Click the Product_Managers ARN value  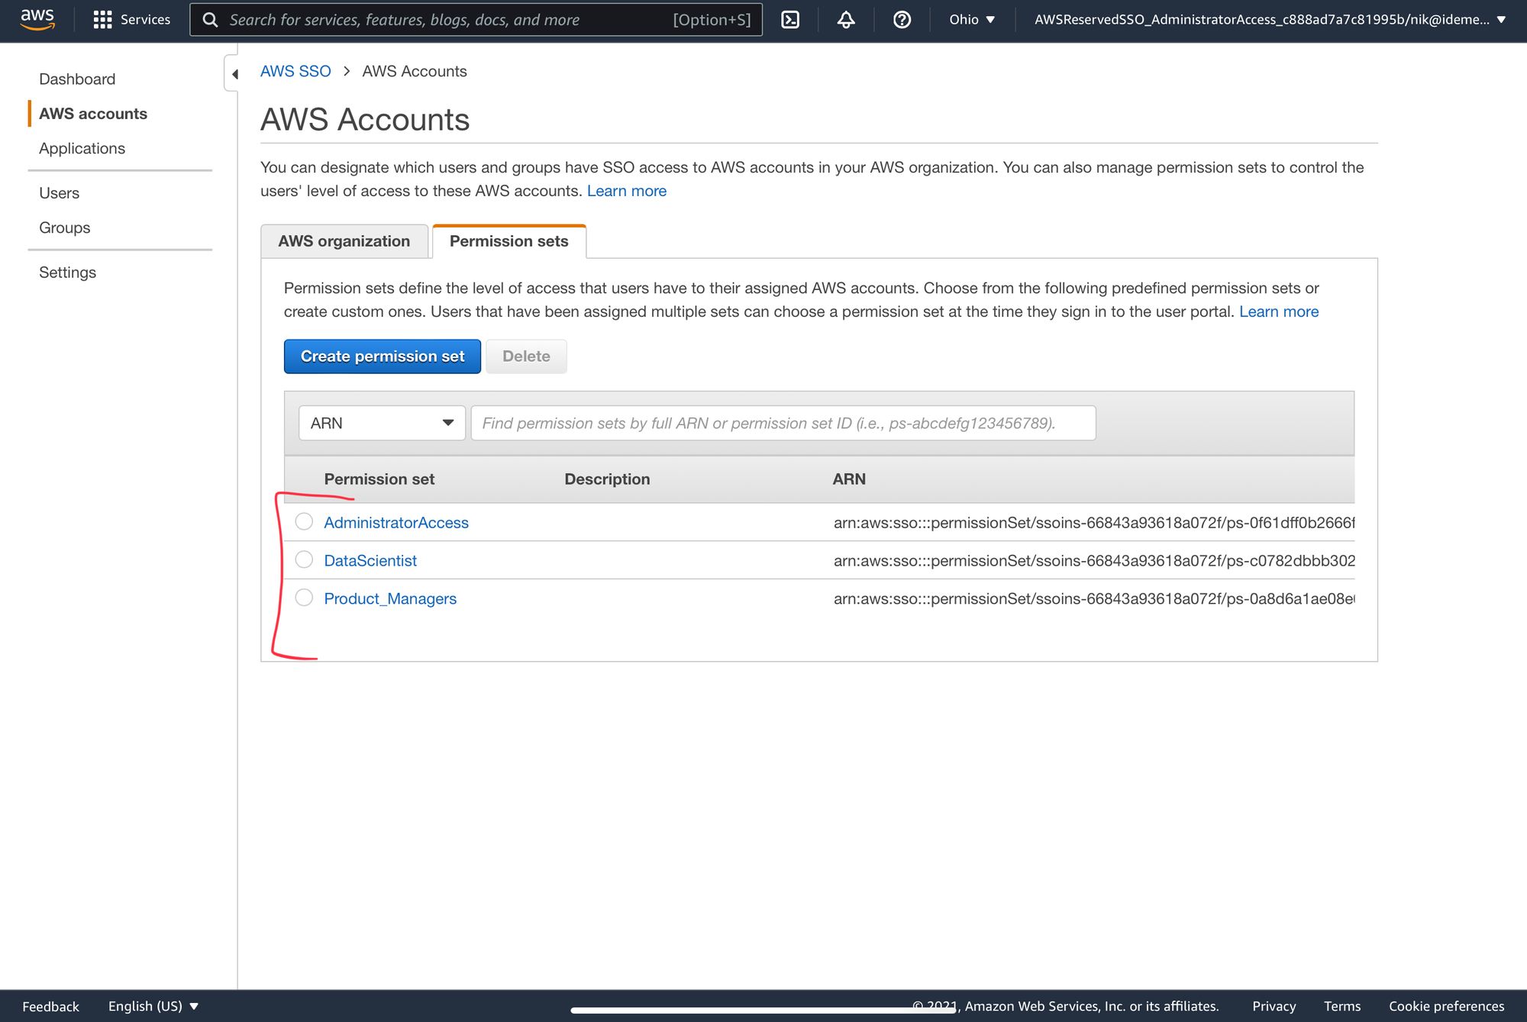(1094, 599)
